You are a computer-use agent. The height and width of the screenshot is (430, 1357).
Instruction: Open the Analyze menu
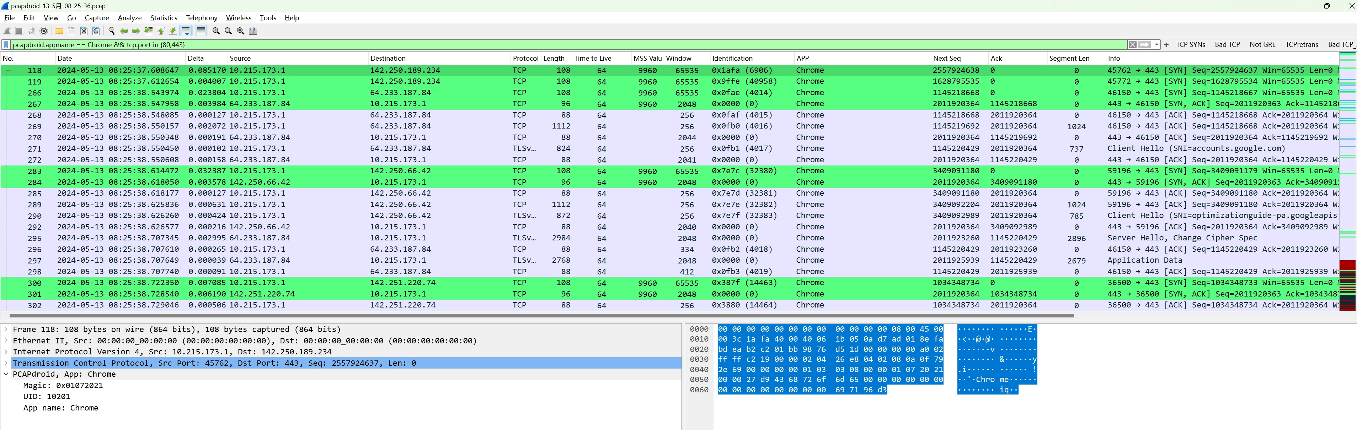tap(129, 18)
